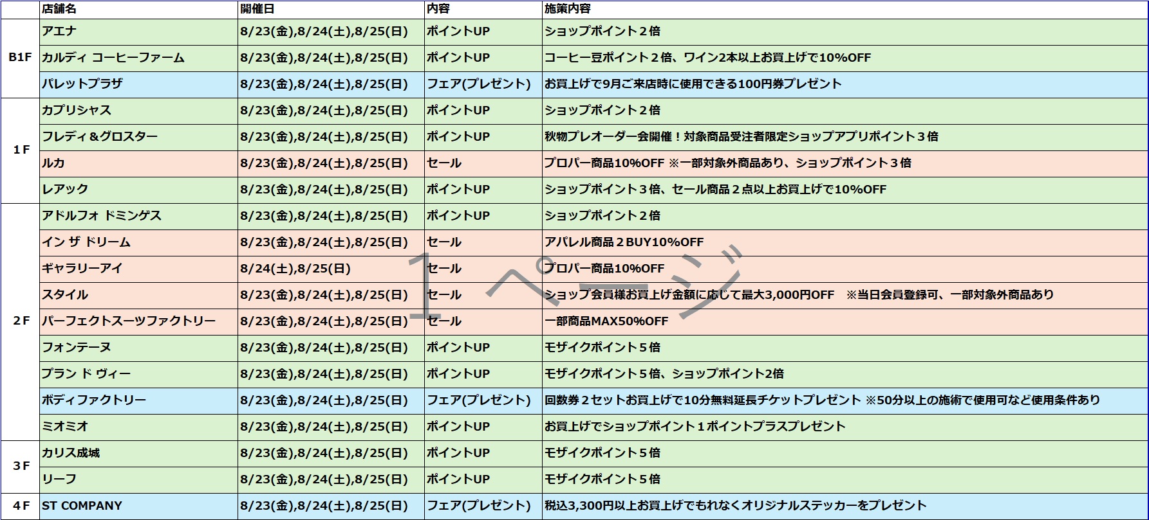Click store name ミオミオ
The height and width of the screenshot is (520, 1149).
coord(65,427)
